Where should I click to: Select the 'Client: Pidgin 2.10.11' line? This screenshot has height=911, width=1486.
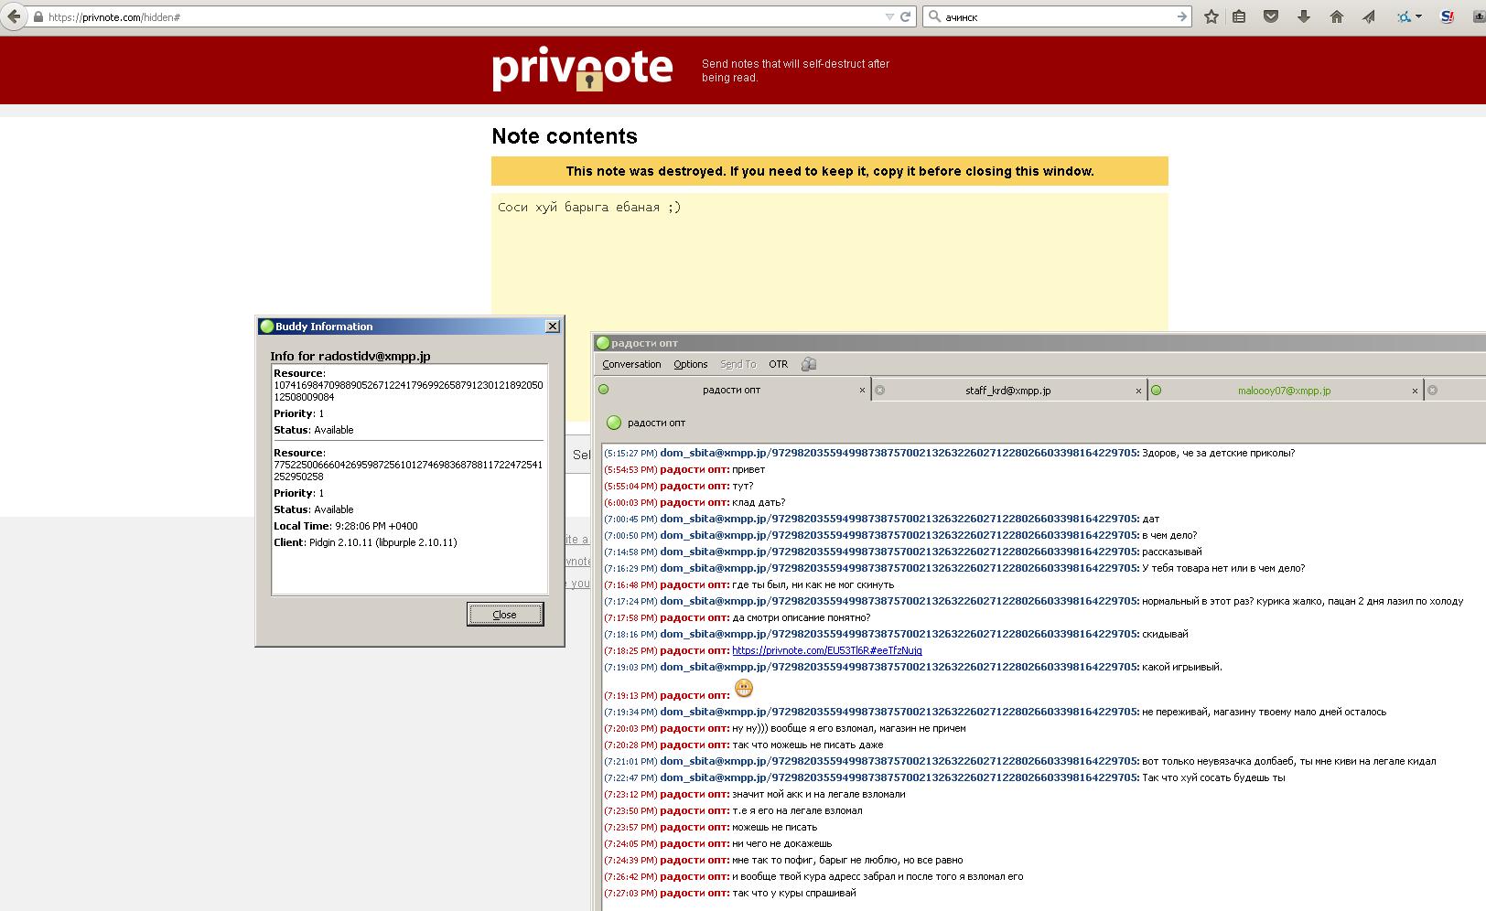coord(365,542)
